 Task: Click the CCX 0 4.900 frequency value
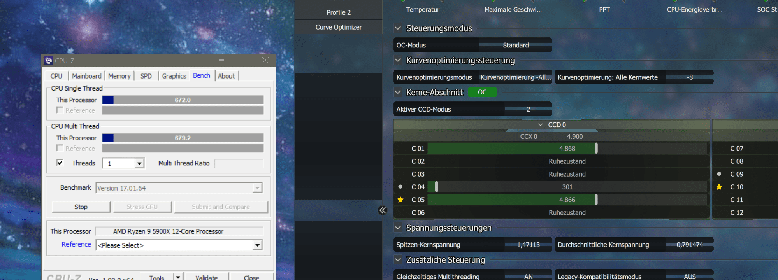tap(574, 136)
